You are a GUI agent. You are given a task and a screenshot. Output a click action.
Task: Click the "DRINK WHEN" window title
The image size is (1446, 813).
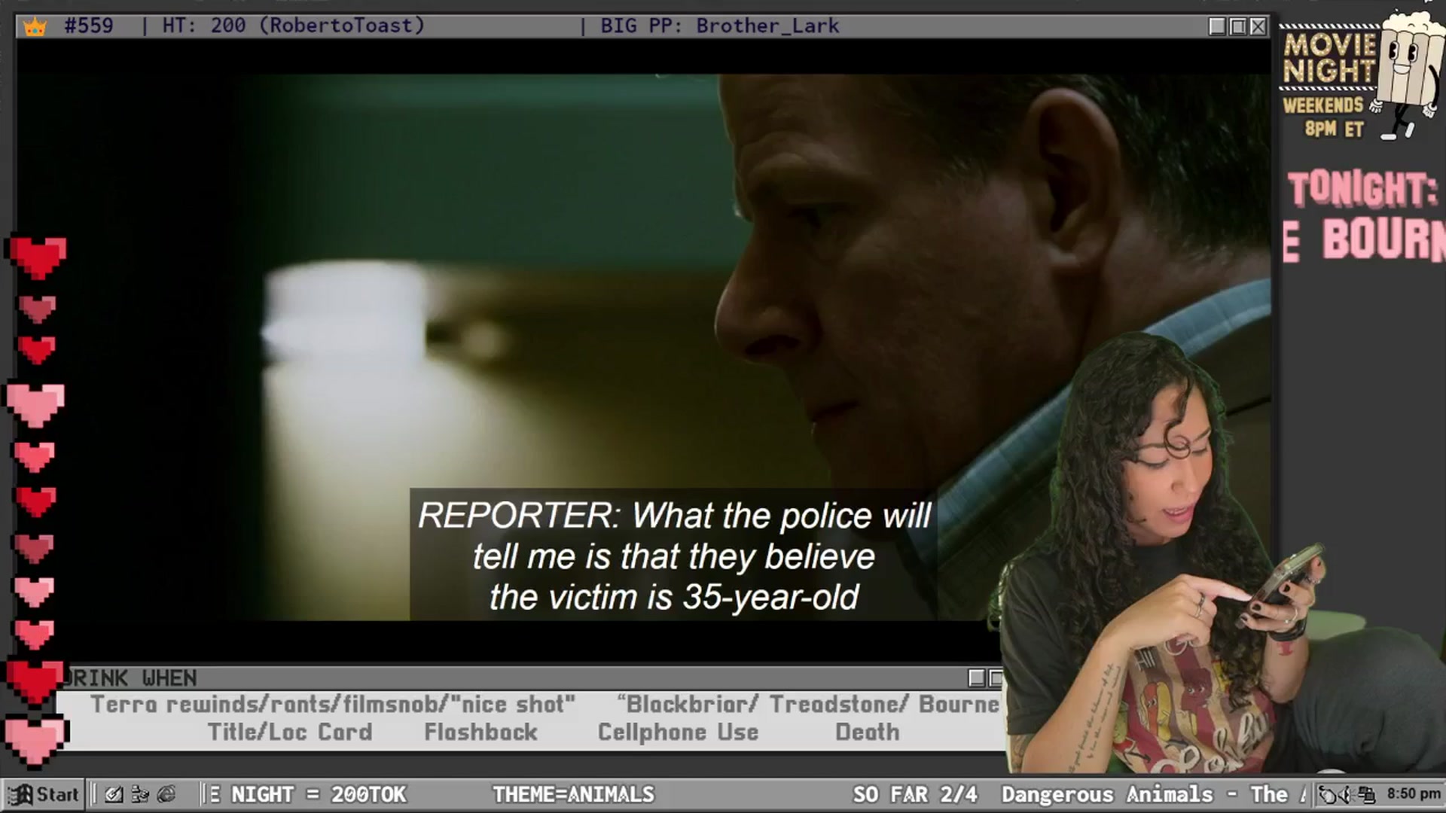pos(133,678)
